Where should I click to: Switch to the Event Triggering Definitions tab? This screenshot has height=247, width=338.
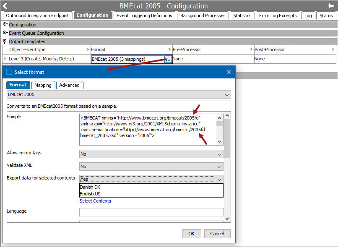tap(144, 16)
